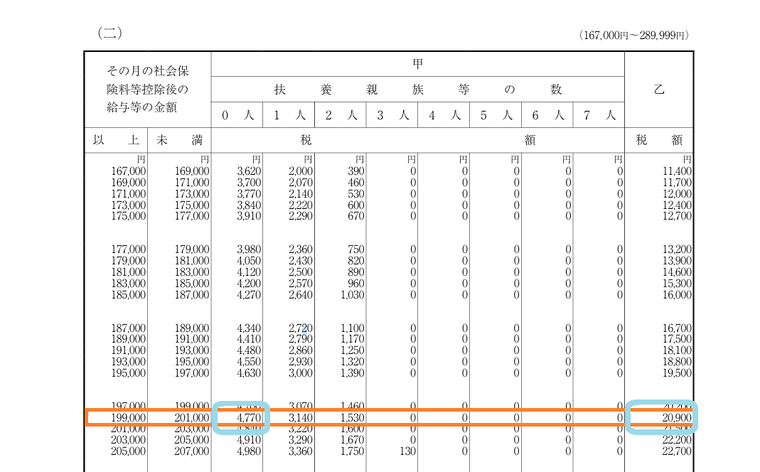Select the 0人 dependents column header
The height and width of the screenshot is (472, 760).
pos(237,115)
